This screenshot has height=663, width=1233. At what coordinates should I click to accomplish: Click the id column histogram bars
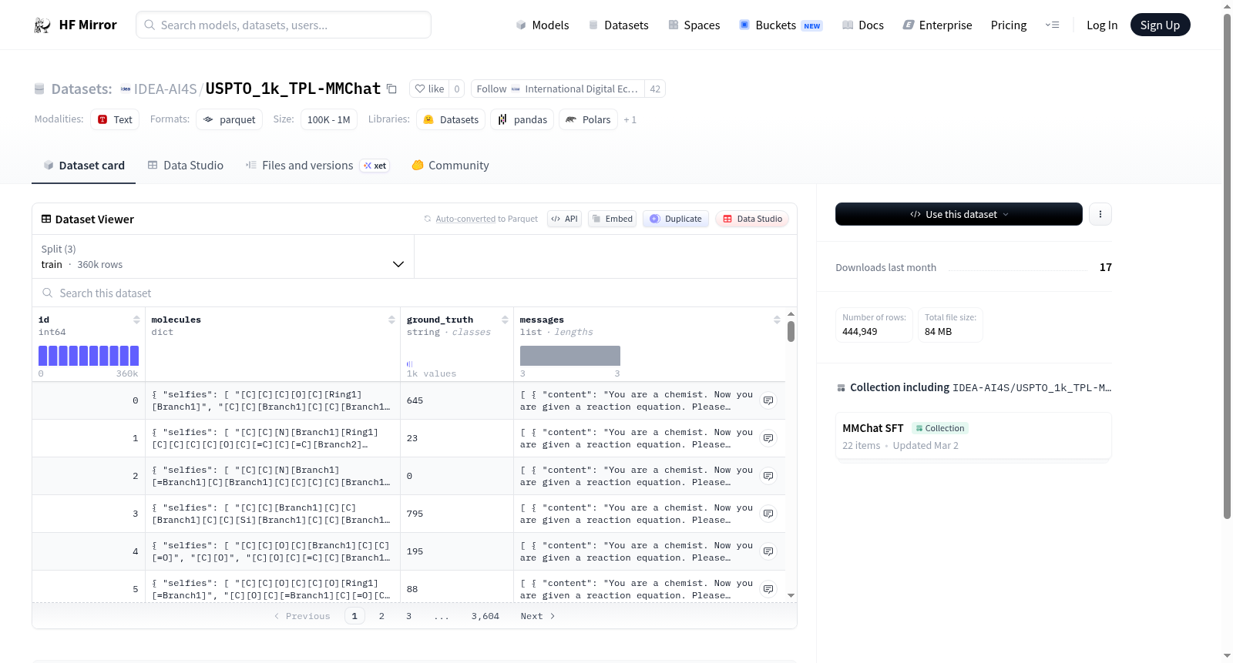[89, 356]
